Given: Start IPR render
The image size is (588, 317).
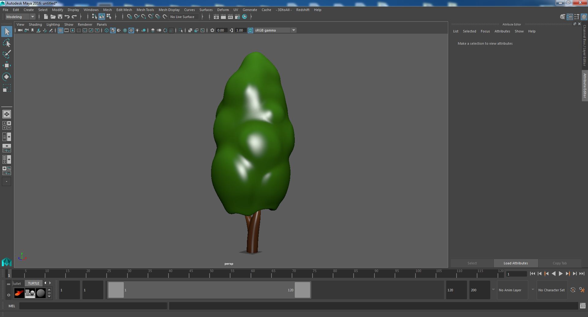Looking at the screenshot, I should (x=230, y=17).
